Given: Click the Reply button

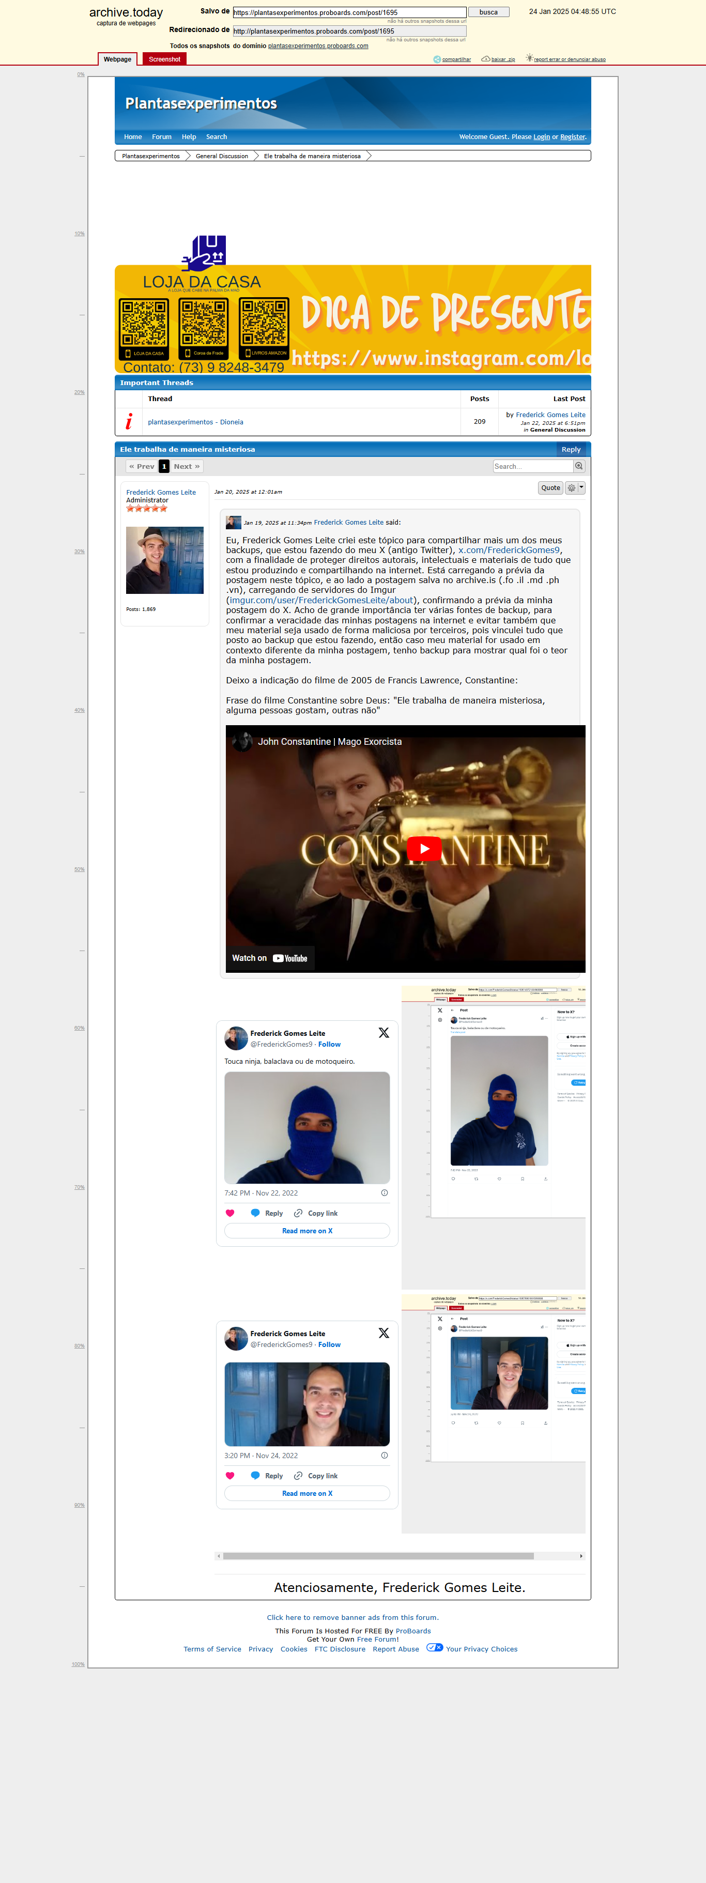Looking at the screenshot, I should coord(571,450).
